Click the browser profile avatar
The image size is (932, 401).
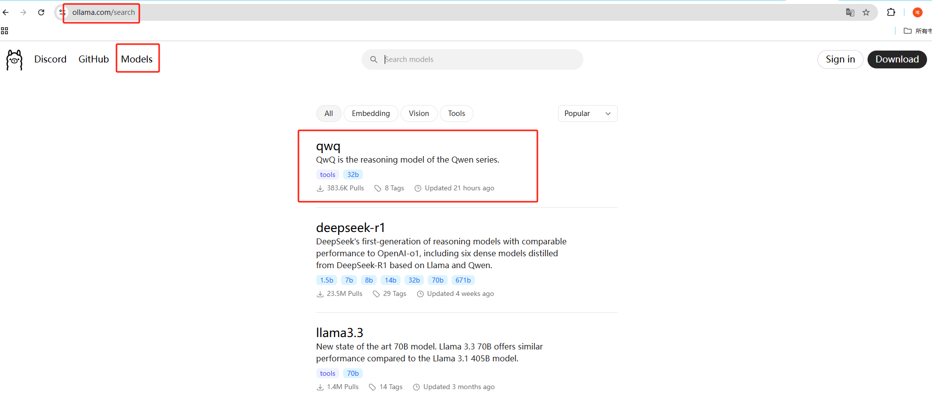[917, 12]
